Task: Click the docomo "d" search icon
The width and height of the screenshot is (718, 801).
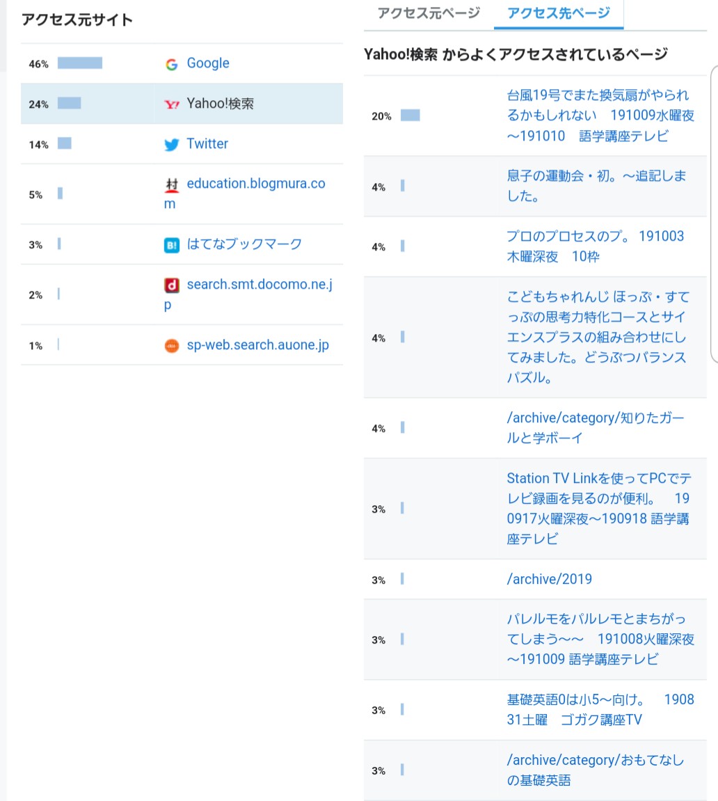Action: [x=171, y=284]
